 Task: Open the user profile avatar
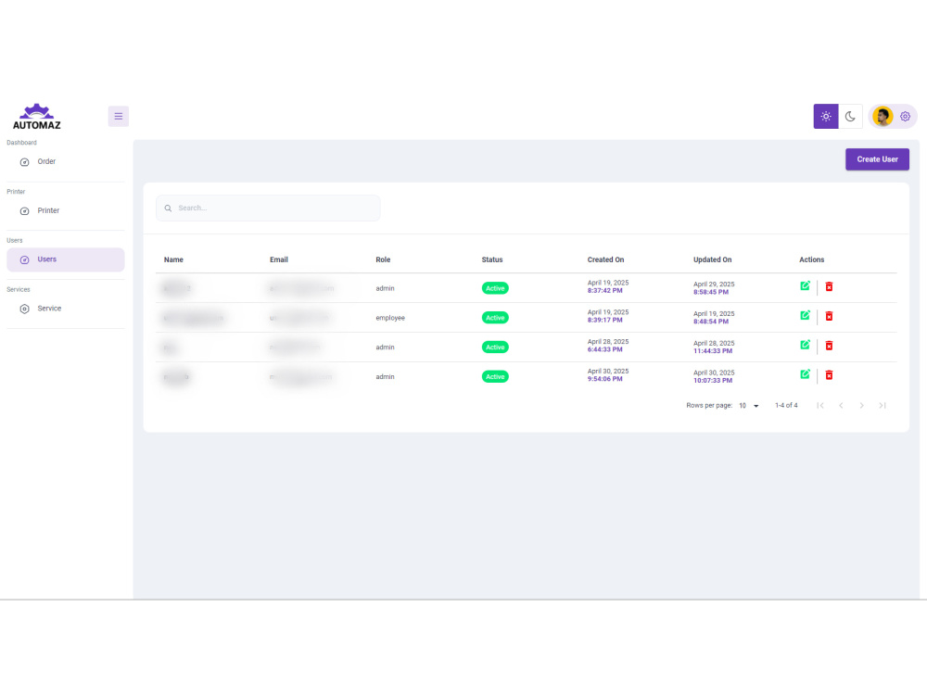pos(883,117)
